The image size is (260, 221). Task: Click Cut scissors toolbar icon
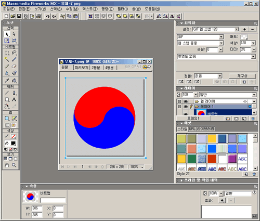point(62,16)
